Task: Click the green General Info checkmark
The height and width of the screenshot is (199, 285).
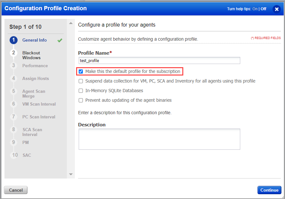Action: pyautogui.click(x=60, y=40)
